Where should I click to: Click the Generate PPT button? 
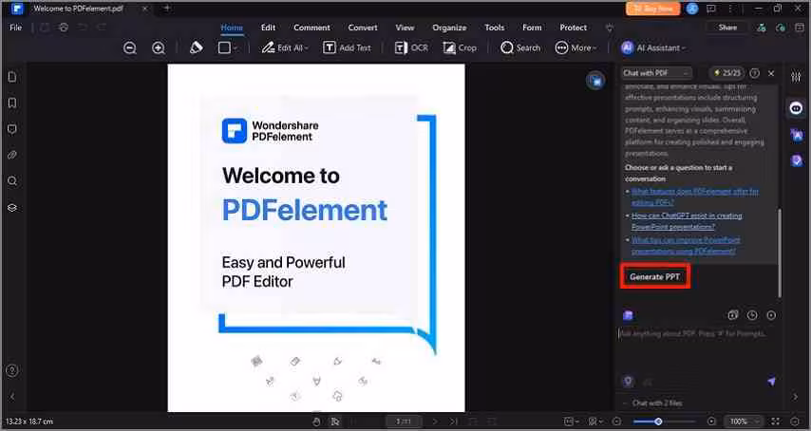point(655,277)
